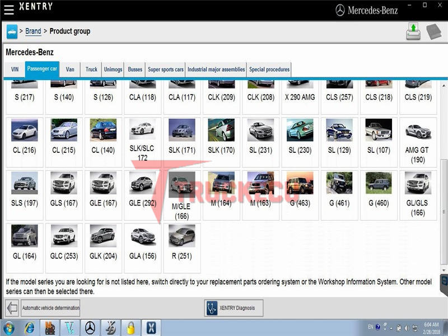Click the back arrow button at bottom left
The width and height of the screenshot is (448, 336).
[x=12, y=307]
